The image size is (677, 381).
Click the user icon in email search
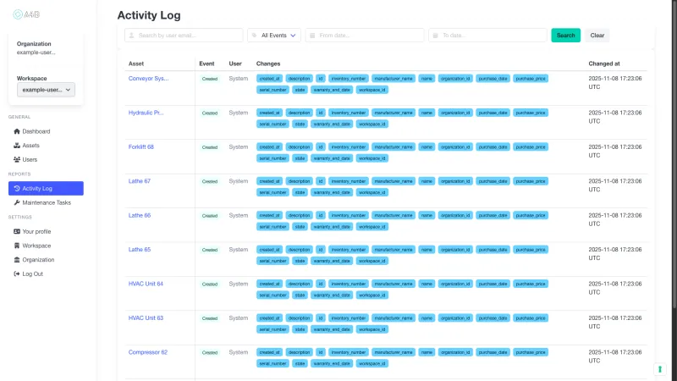(x=132, y=36)
